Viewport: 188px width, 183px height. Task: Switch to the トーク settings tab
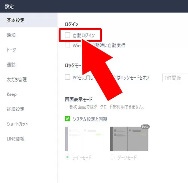pyautogui.click(x=11, y=50)
